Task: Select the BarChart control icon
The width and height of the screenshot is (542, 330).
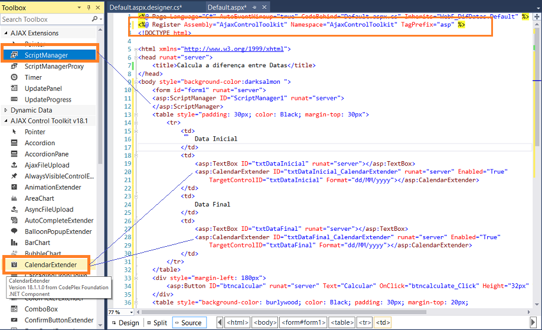Action: click(14, 242)
